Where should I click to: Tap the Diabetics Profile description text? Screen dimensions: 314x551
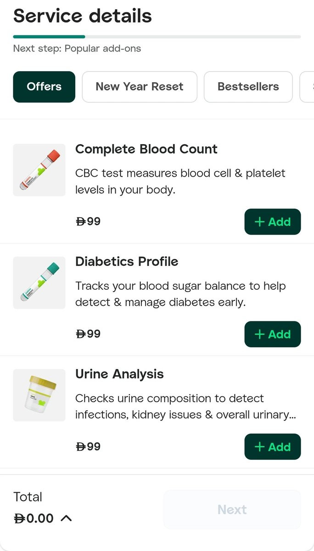[x=180, y=294]
